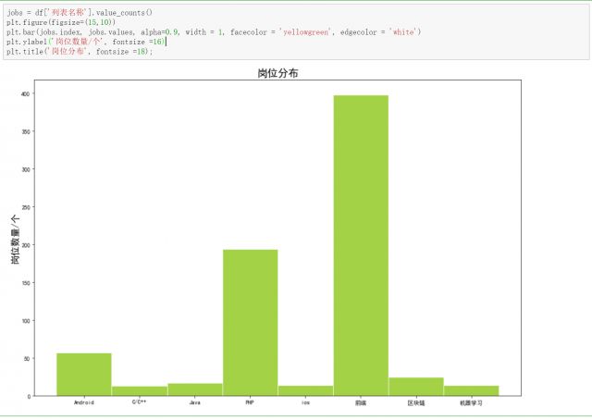The width and height of the screenshot is (592, 420).
Task: Click the plt.figure figsize code line
Action: (x=61, y=22)
